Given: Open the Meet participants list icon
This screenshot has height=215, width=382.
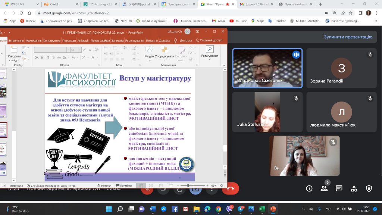Looking at the screenshot, I should tap(324, 188).
